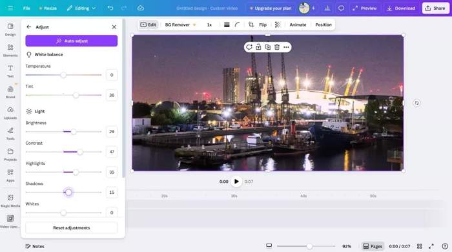This screenshot has width=452, height=252.
Task: Open the Design sidebar panel
Action: pos(10,30)
